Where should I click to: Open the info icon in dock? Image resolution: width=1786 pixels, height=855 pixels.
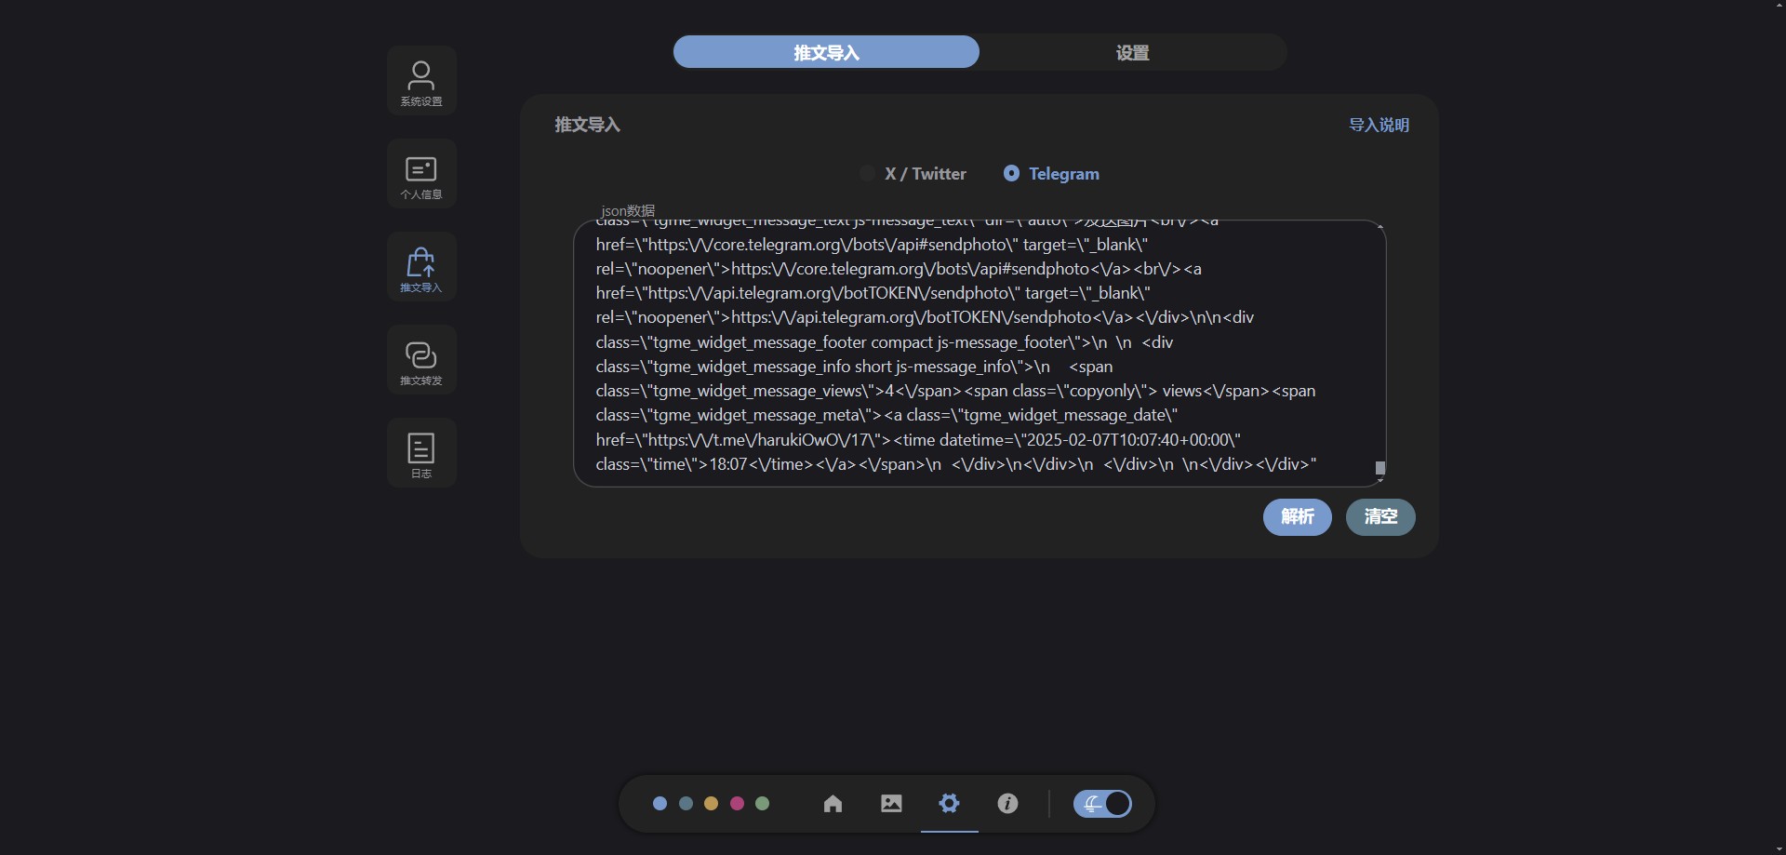pyautogui.click(x=1007, y=804)
